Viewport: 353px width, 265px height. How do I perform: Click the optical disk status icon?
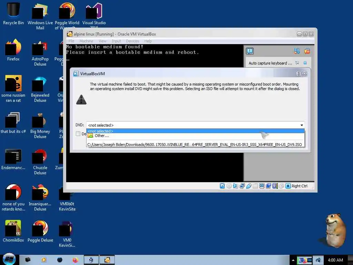pyautogui.click(x=229, y=186)
